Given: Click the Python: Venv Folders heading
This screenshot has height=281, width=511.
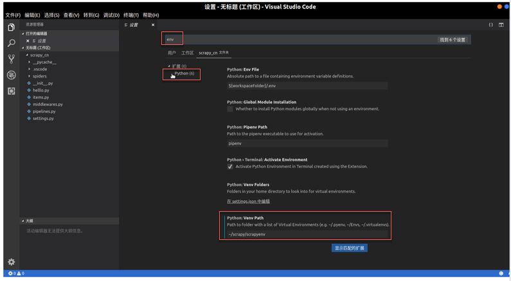Looking at the screenshot, I should coord(248,184).
